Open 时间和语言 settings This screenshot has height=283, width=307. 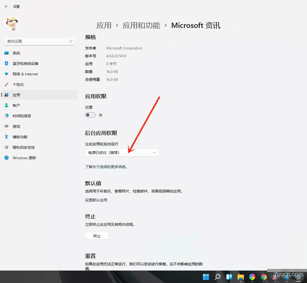tap(40, 116)
